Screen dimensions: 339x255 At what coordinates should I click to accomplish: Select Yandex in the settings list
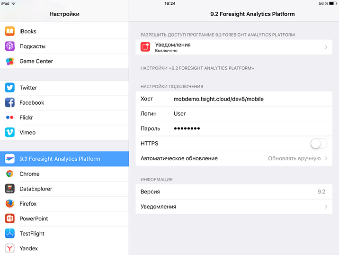64,248
